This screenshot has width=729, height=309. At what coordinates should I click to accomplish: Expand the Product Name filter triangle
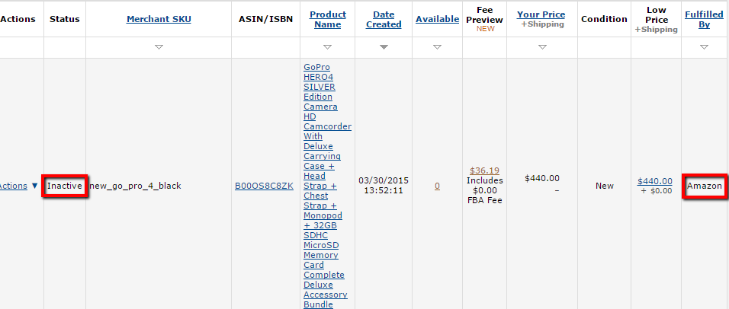tap(328, 47)
